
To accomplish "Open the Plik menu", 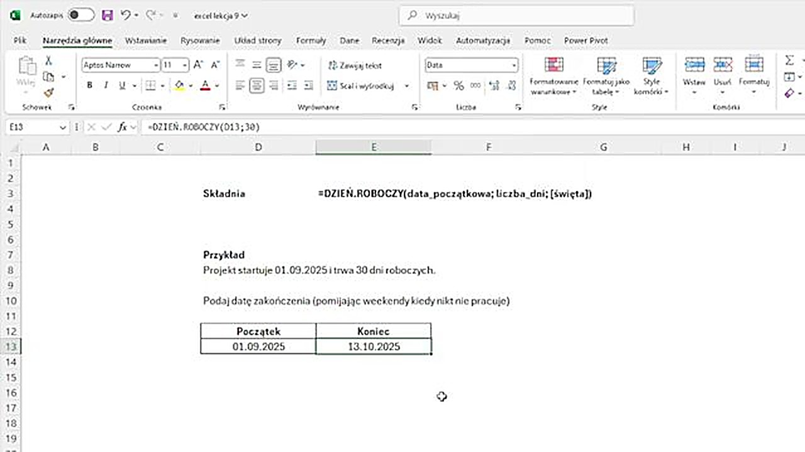I will tap(19, 40).
